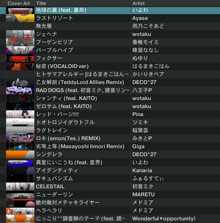The image size is (220, 223).
Task: Select ロキ (emon(Tes.) REMIX)
Action: click(68, 138)
